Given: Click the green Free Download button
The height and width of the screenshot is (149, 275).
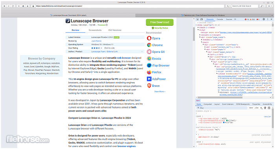Looking at the screenshot, I should tap(159, 22).
